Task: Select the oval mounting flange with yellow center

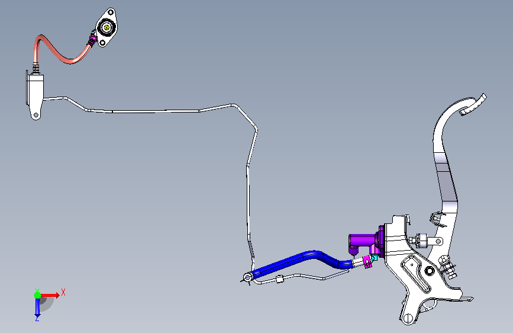Action: [x=107, y=27]
